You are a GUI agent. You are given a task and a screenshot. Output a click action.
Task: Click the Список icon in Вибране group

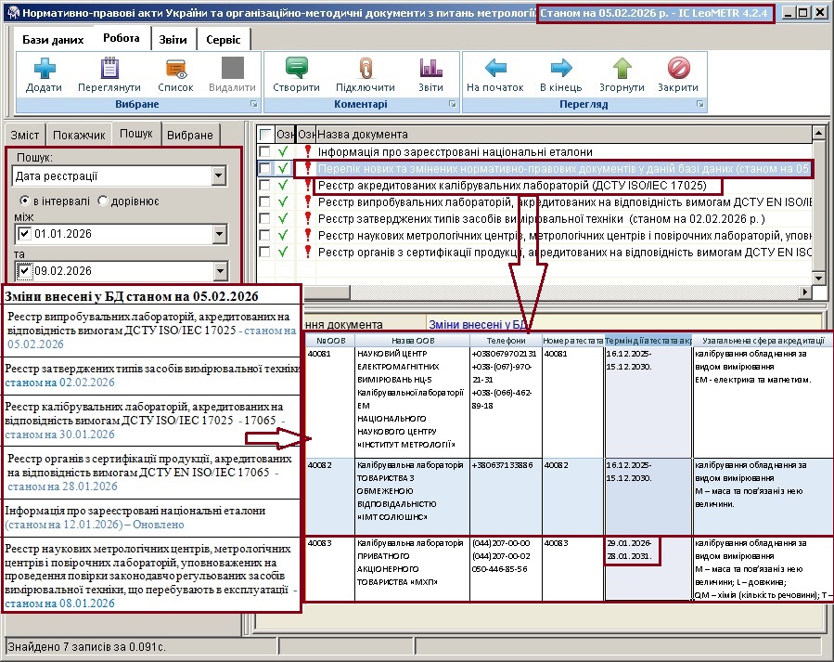(175, 69)
